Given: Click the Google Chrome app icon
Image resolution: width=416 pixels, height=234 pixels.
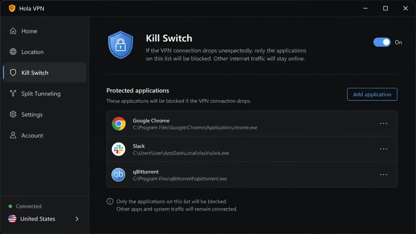Looking at the screenshot, I should 119,123.
